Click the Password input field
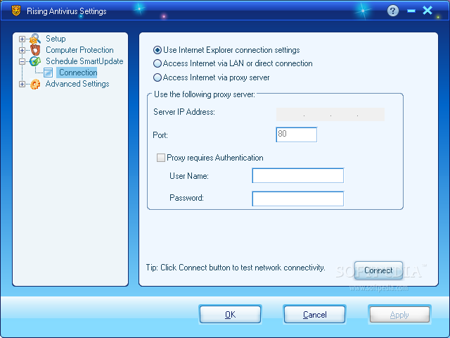The width and height of the screenshot is (450, 338). pos(298,199)
